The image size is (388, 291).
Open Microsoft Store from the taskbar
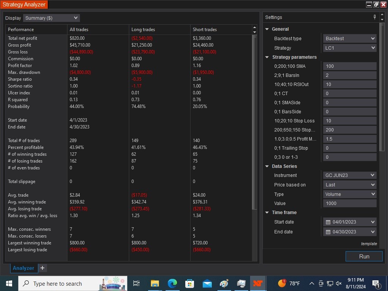[189, 283]
